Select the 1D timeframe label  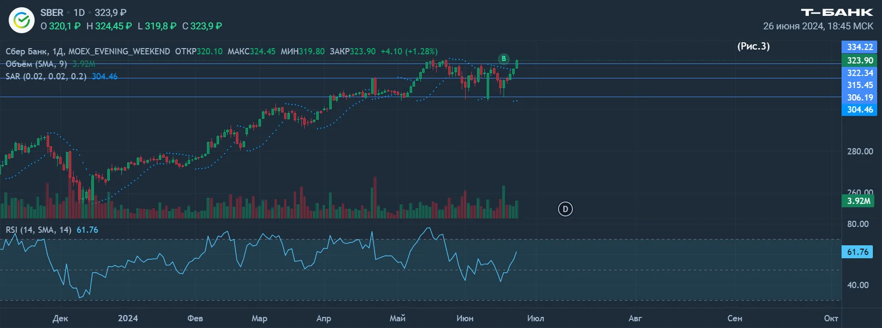click(79, 13)
